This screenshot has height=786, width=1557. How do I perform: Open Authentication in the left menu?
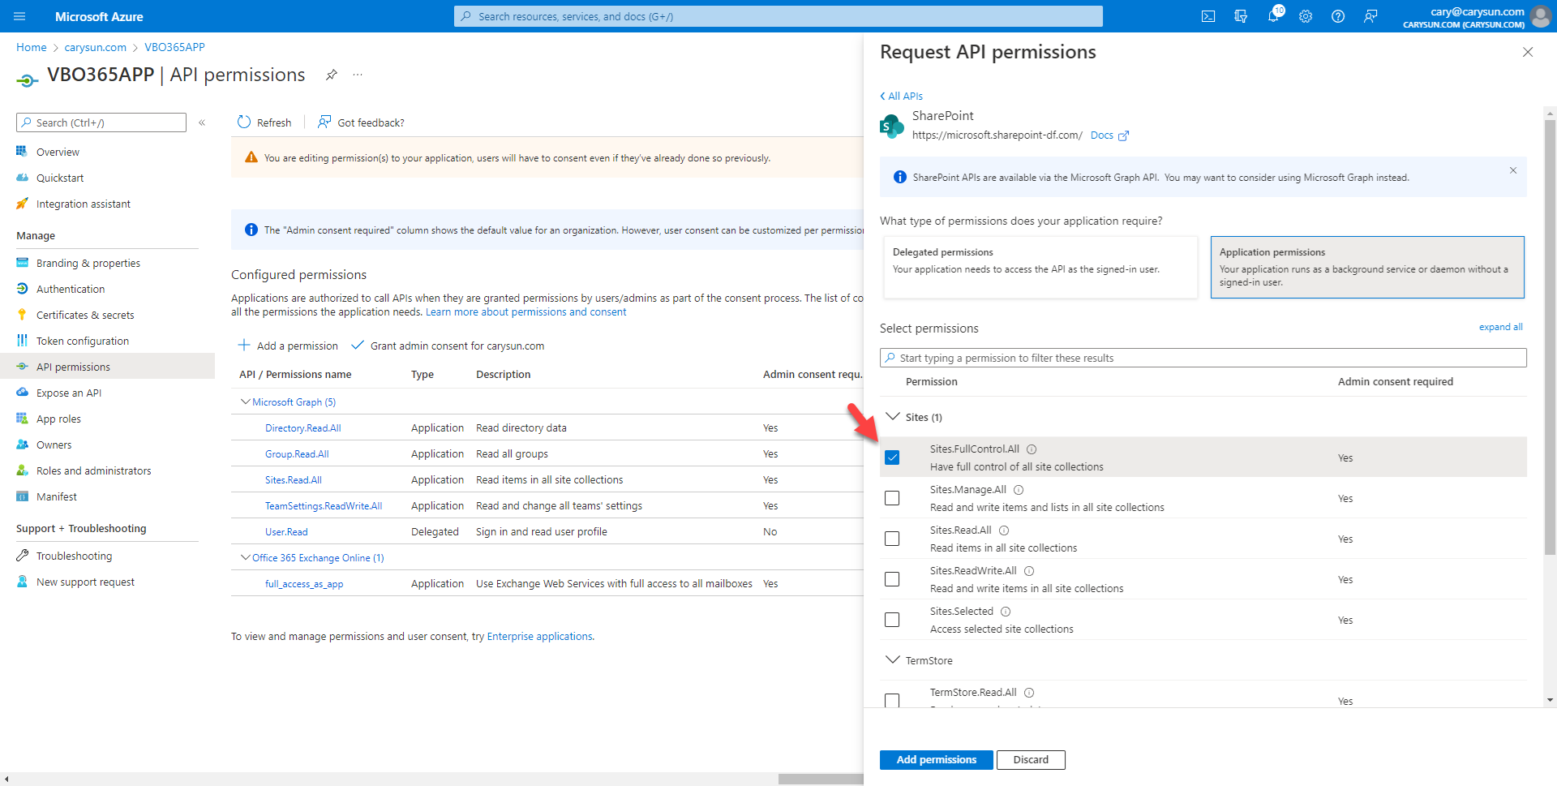(71, 289)
